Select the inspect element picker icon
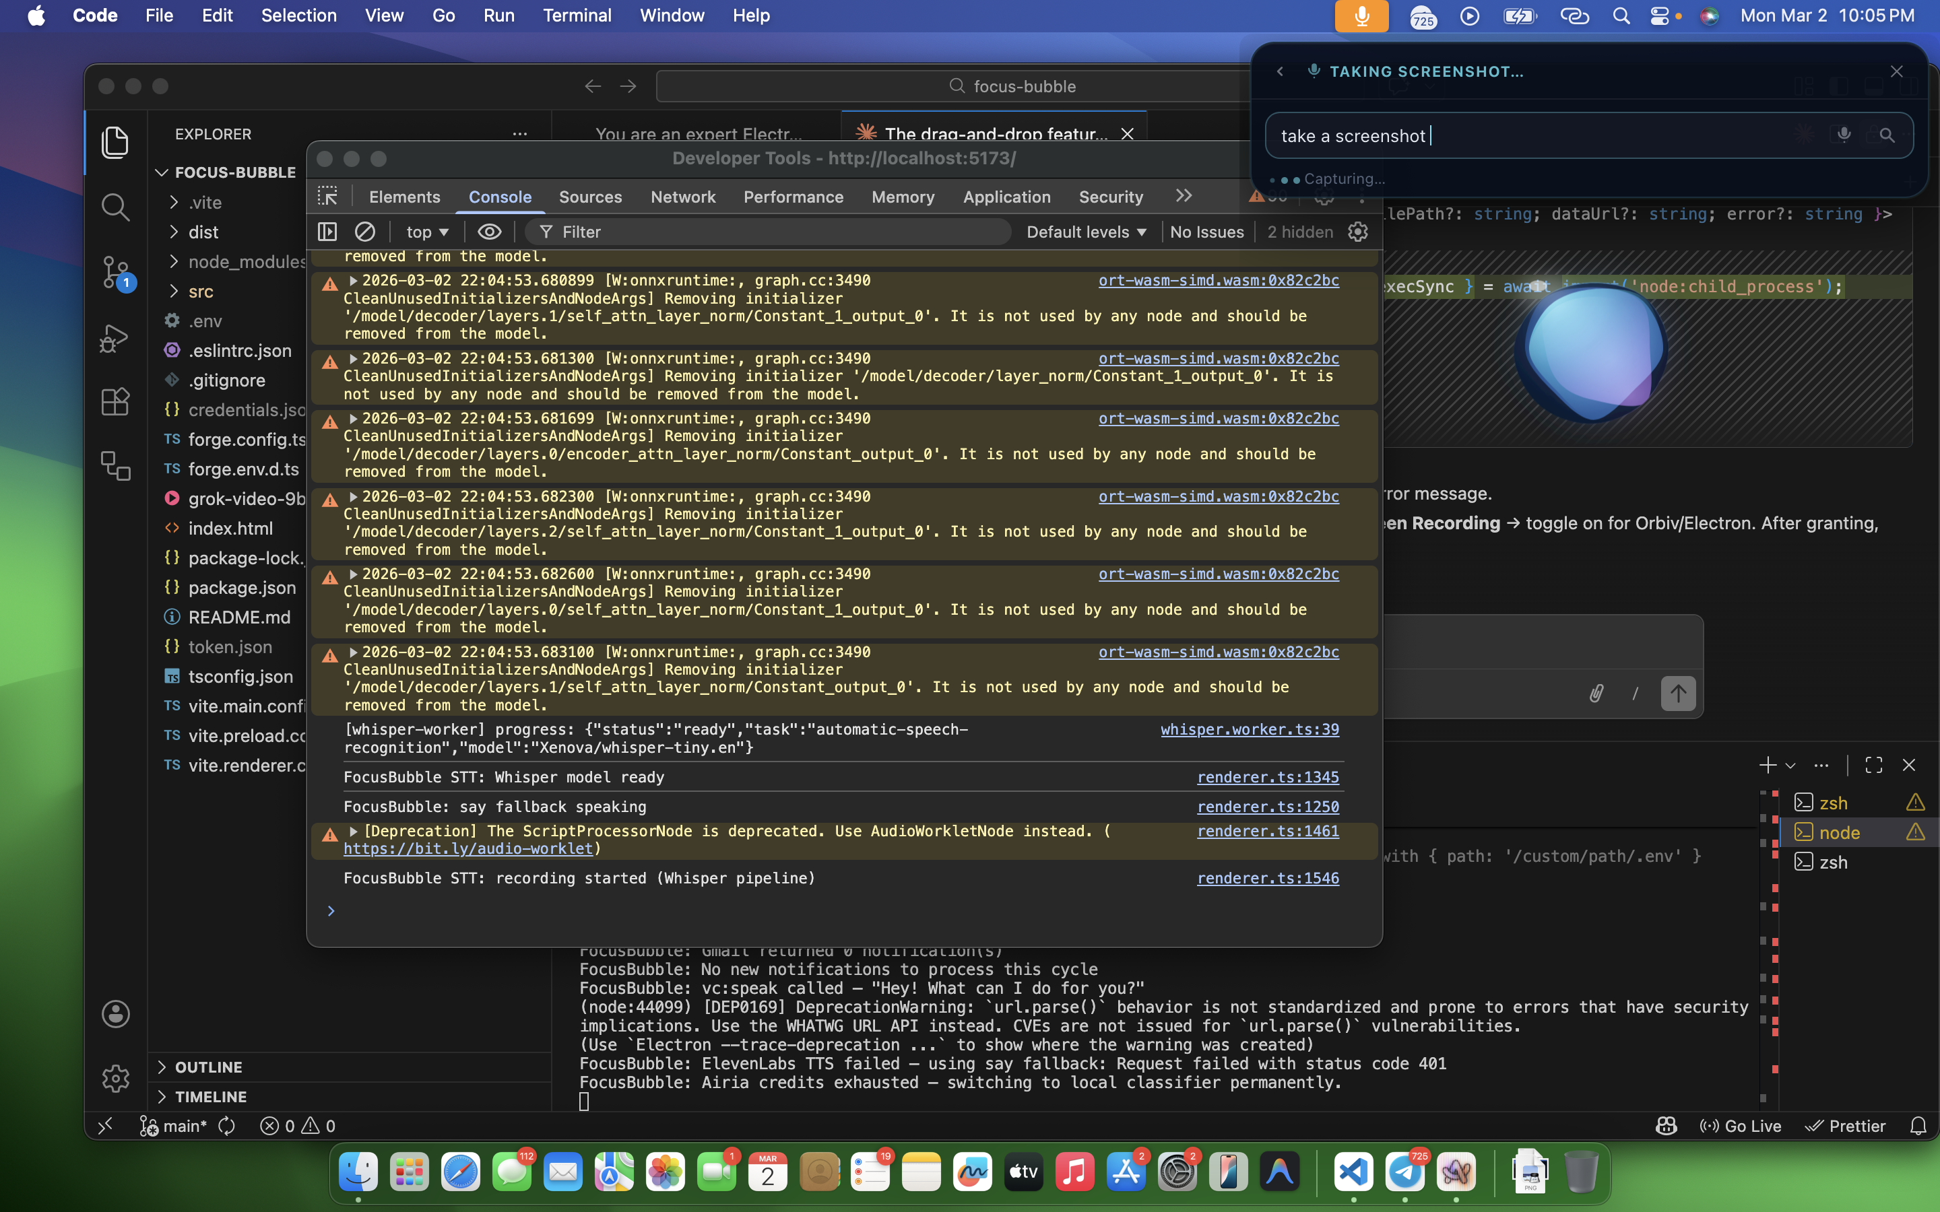Viewport: 1940px width, 1212px height. tap(328, 197)
